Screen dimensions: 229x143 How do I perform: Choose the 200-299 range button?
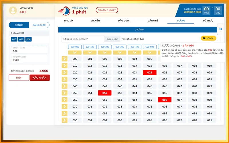click(105, 47)
